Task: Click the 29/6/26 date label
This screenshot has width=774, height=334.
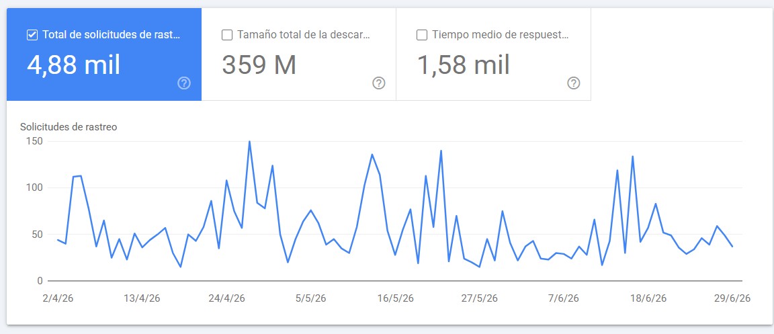Action: [732, 298]
